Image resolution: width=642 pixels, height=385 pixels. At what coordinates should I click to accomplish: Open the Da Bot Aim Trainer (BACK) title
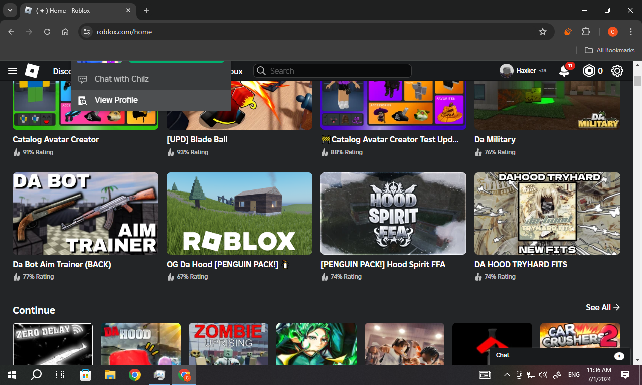[62, 264]
